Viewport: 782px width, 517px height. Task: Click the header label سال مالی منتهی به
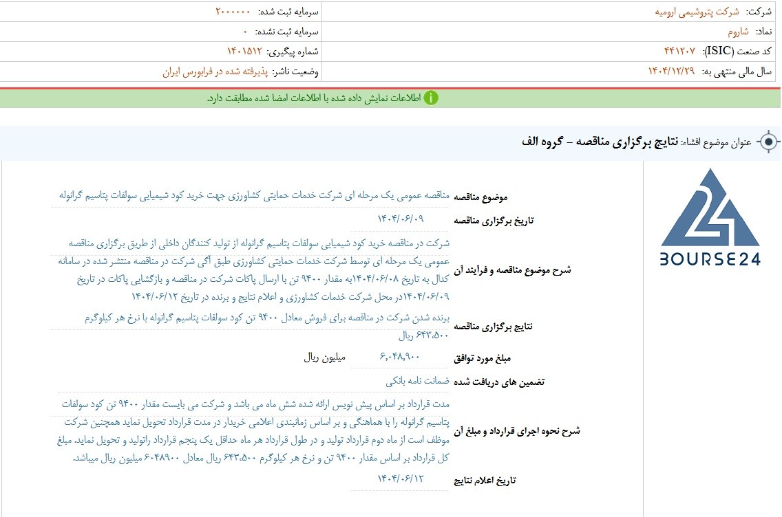[x=736, y=71]
